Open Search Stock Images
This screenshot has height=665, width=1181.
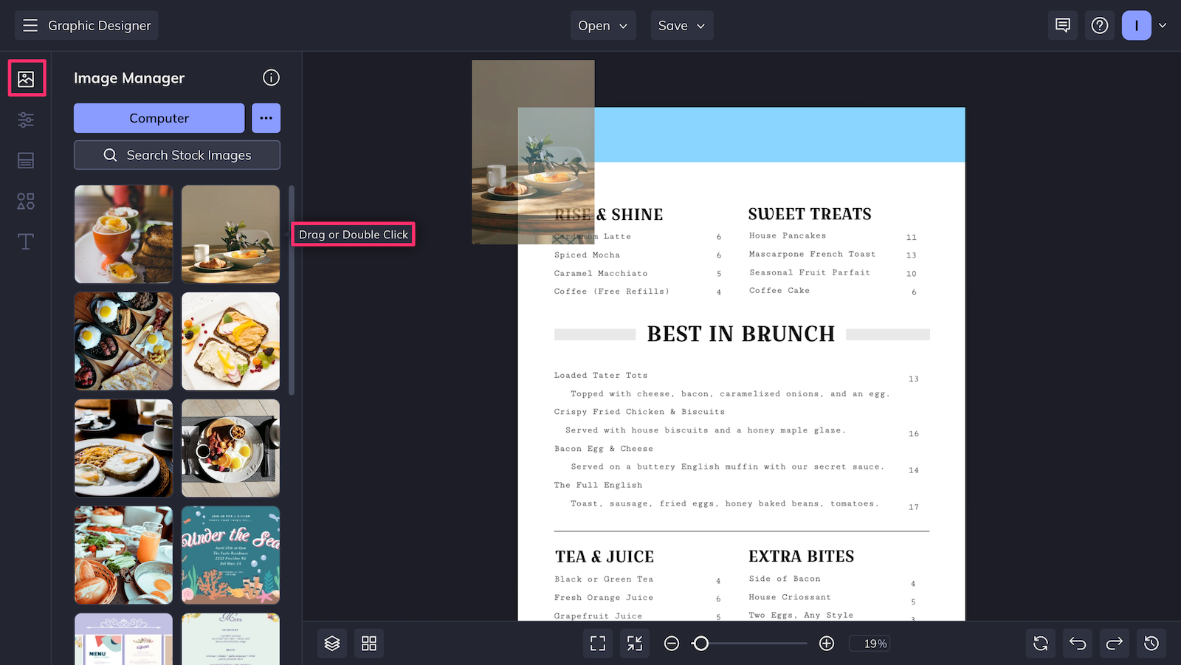coord(176,155)
